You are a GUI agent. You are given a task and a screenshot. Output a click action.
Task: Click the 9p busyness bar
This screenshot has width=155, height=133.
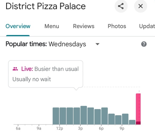click(125, 119)
